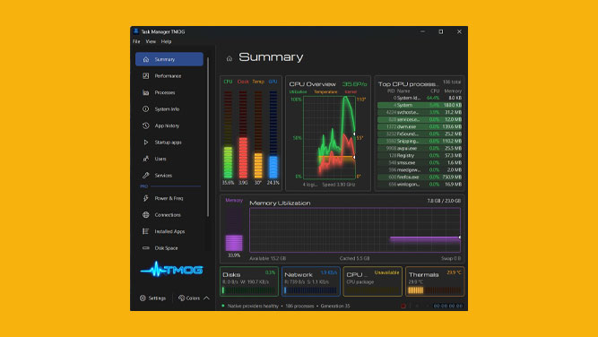Click the green CPU level meter bar
The height and width of the screenshot is (337, 598).
pyautogui.click(x=228, y=134)
